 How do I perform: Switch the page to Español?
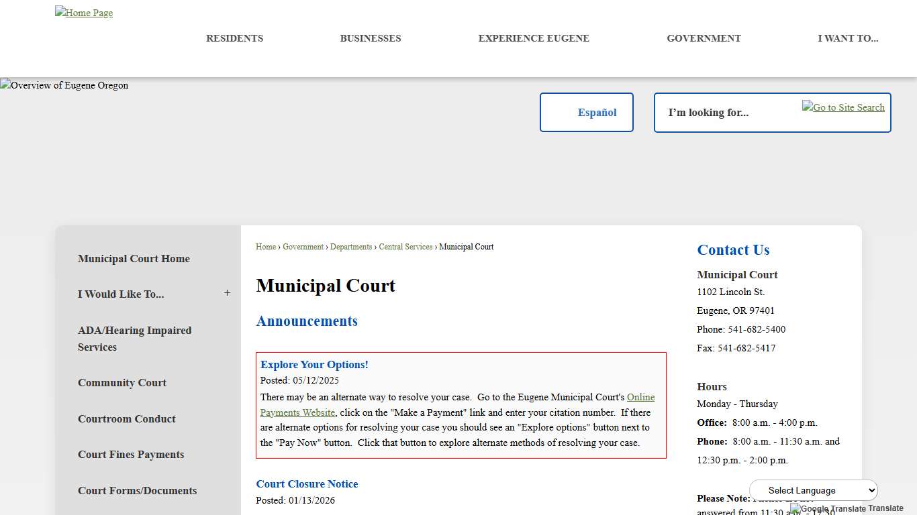pyautogui.click(x=596, y=112)
